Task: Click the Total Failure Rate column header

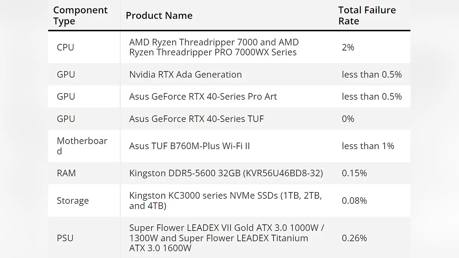Action: 367,16
